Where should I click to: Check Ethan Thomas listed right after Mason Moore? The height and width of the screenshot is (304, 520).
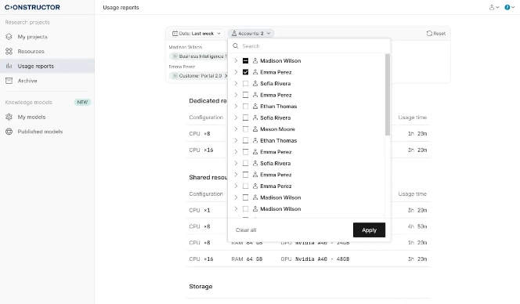tap(245, 140)
